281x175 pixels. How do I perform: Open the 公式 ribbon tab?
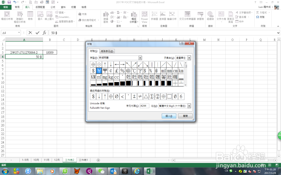[53, 7]
